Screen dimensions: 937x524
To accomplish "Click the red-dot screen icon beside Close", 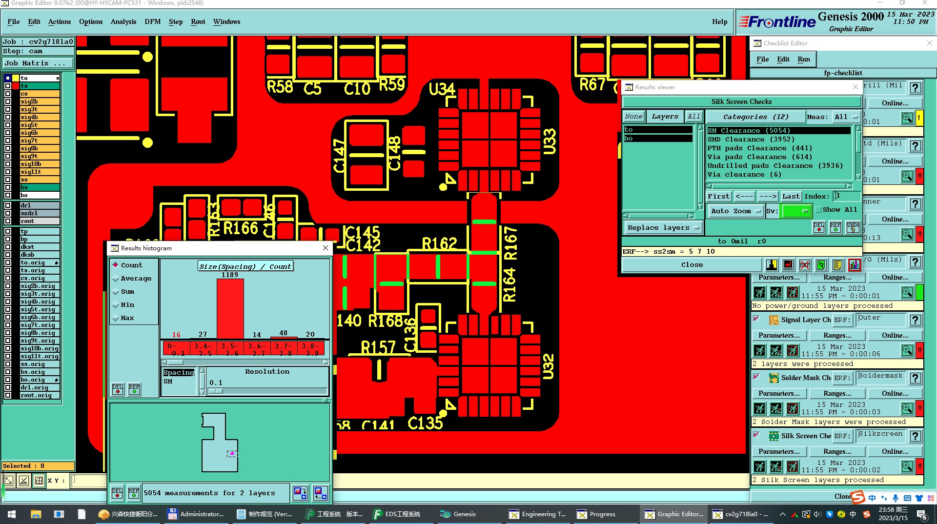I will coord(788,265).
